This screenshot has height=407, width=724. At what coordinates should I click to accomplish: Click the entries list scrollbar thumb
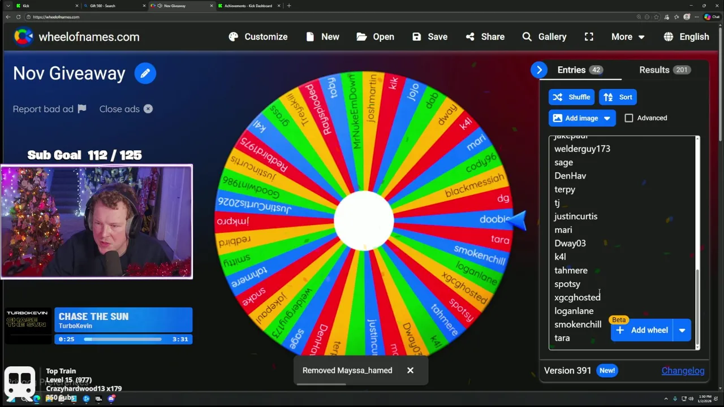[x=697, y=306]
